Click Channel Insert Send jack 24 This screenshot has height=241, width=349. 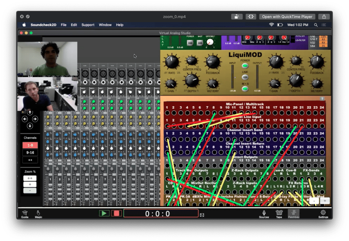pyautogui.click(x=322, y=139)
